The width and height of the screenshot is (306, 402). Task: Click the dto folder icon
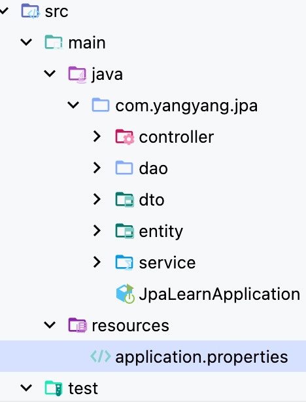point(124,200)
